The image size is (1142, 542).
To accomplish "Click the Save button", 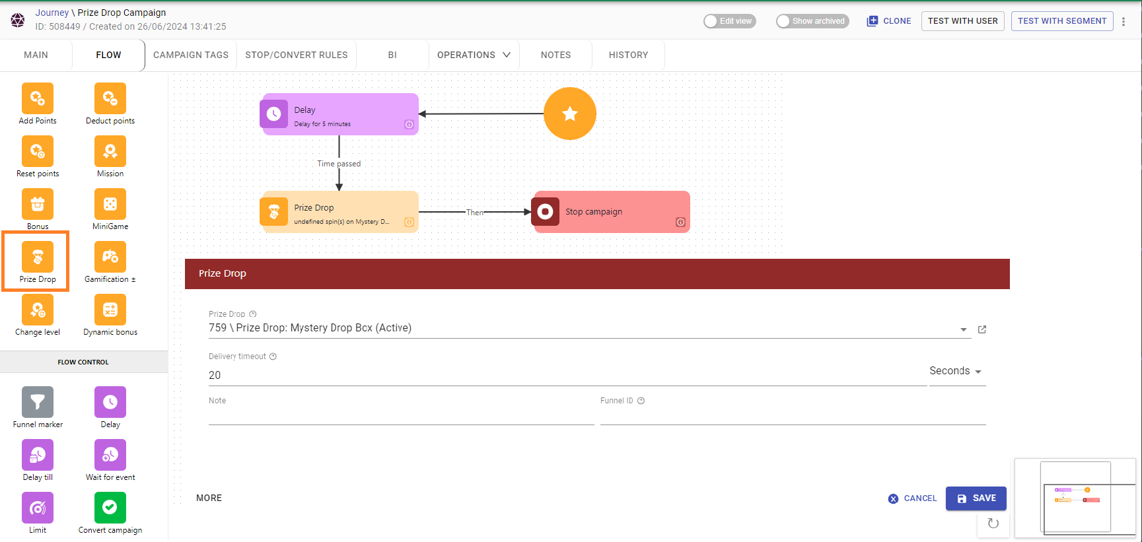I will 976,498.
